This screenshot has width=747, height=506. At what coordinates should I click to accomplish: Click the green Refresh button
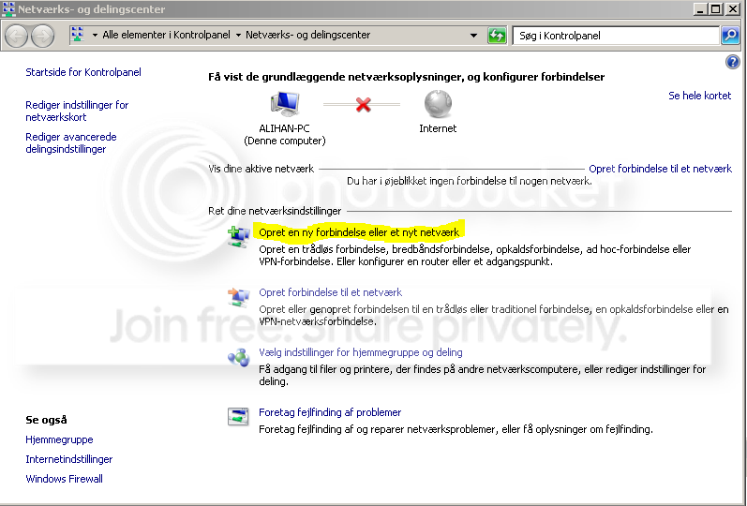click(x=497, y=36)
